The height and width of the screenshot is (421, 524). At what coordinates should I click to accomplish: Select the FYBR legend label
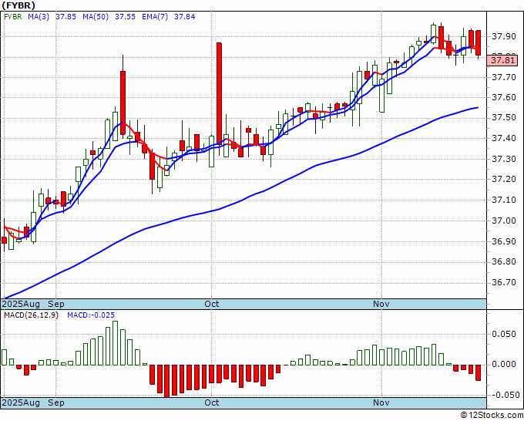click(x=12, y=17)
